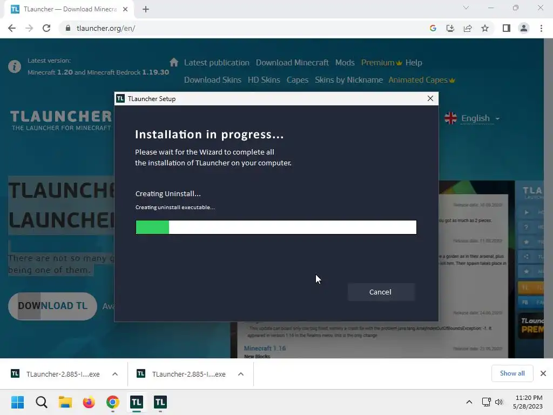This screenshot has height=415, width=553.
Task: Open Chrome side panel
Action: coord(507,28)
